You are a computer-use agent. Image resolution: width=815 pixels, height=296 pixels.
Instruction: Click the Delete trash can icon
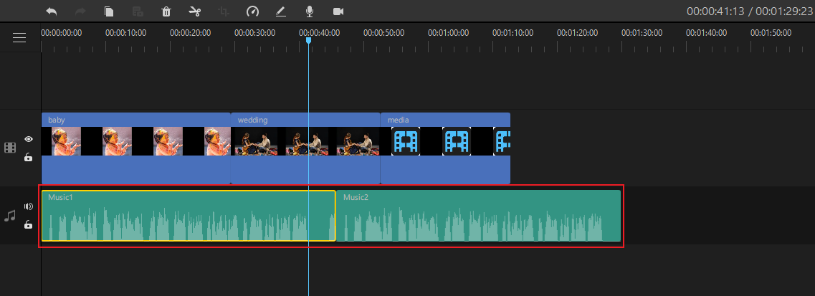point(166,11)
